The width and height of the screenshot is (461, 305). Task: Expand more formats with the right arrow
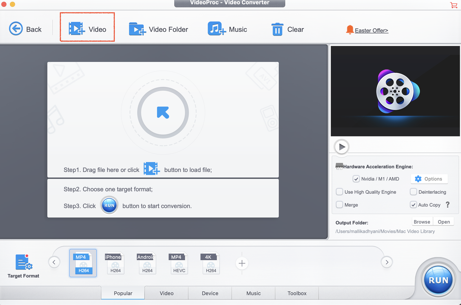pyautogui.click(x=387, y=262)
